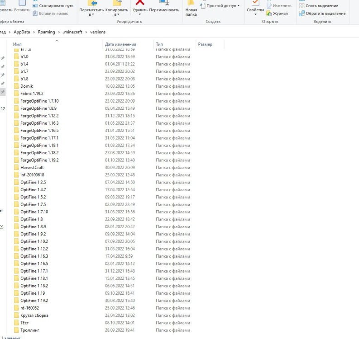
Task: Sort by Type (Тип) column header
Action: (159, 44)
